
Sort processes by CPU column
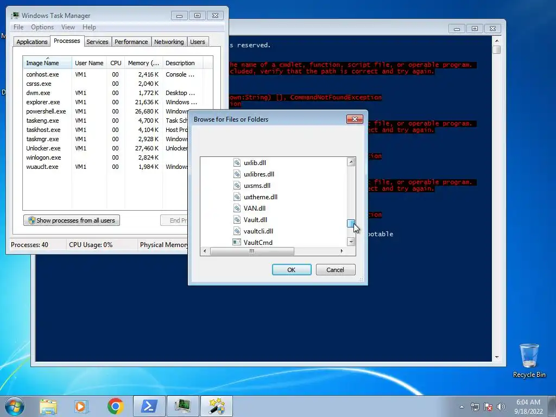(x=116, y=63)
